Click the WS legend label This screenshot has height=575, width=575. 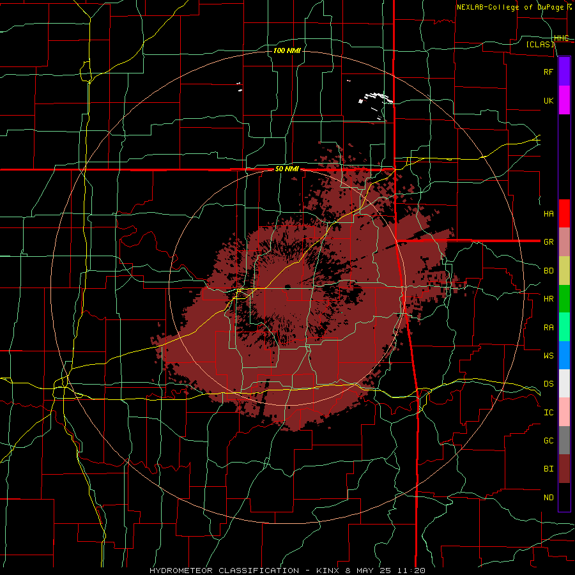point(548,355)
